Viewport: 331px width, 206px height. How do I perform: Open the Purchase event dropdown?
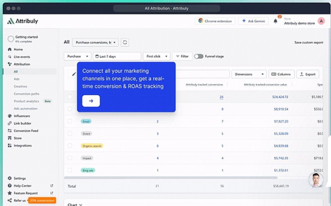point(77,56)
